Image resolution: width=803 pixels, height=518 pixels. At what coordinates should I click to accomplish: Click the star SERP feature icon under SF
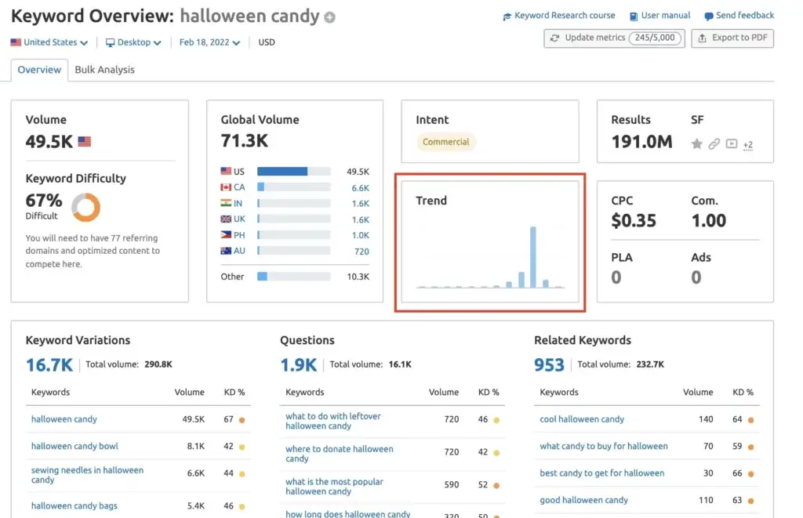(696, 144)
